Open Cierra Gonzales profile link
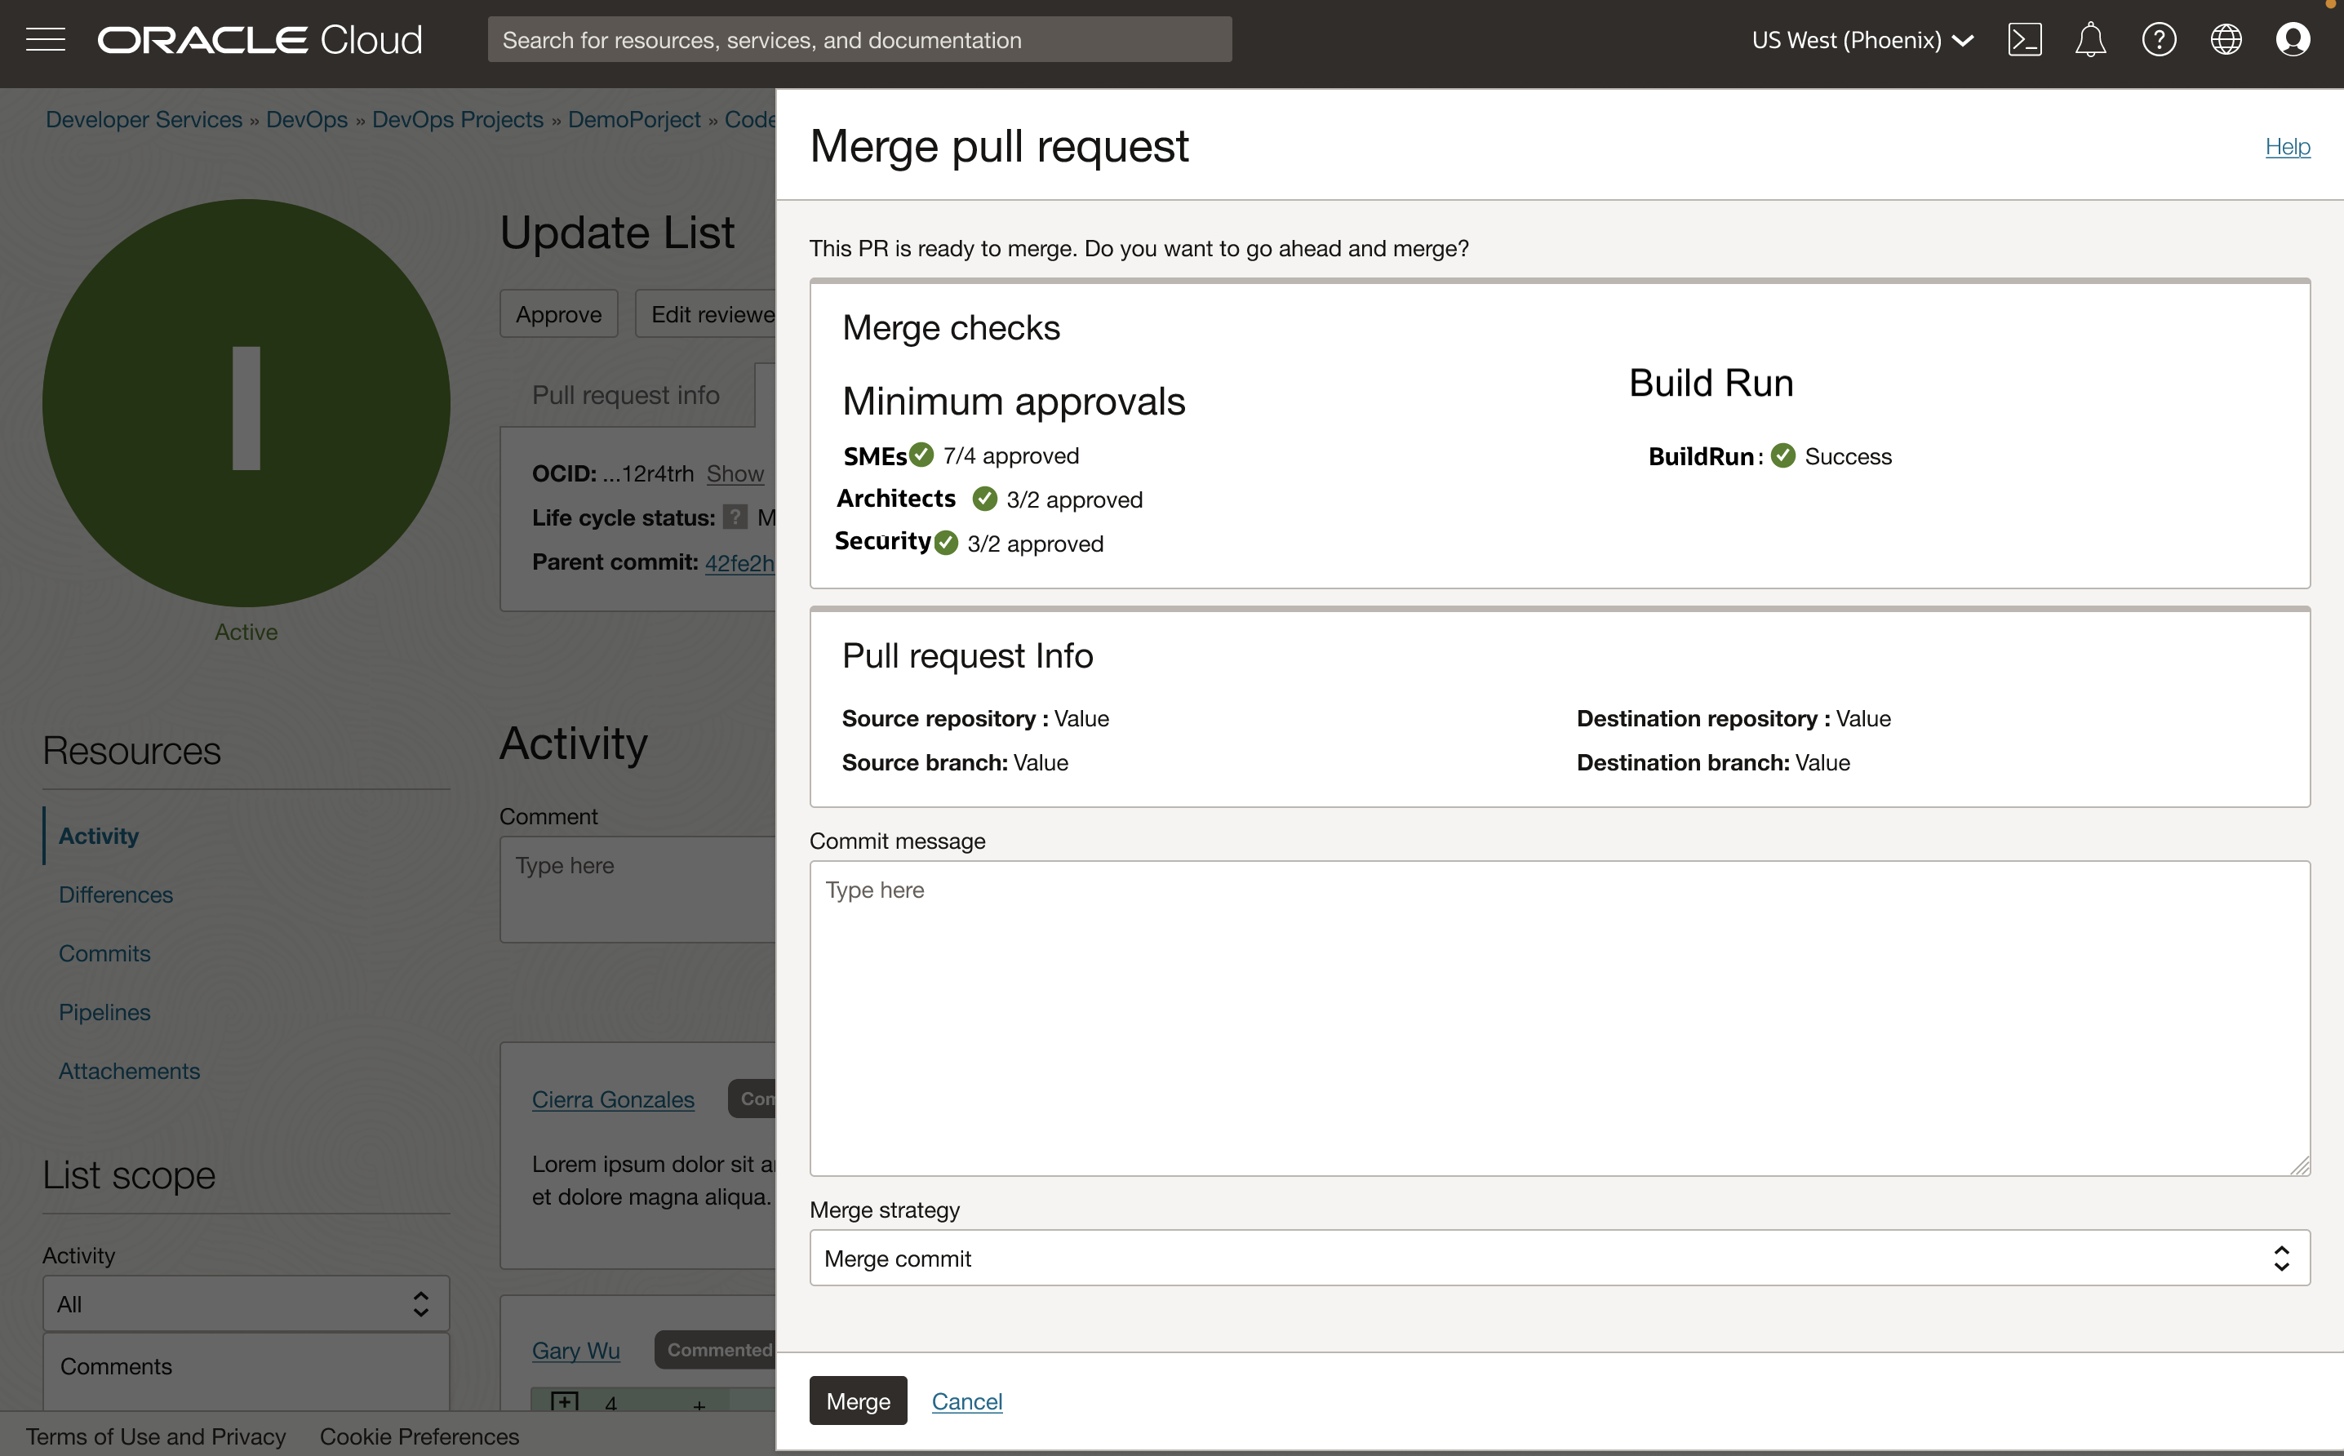 point(614,1099)
